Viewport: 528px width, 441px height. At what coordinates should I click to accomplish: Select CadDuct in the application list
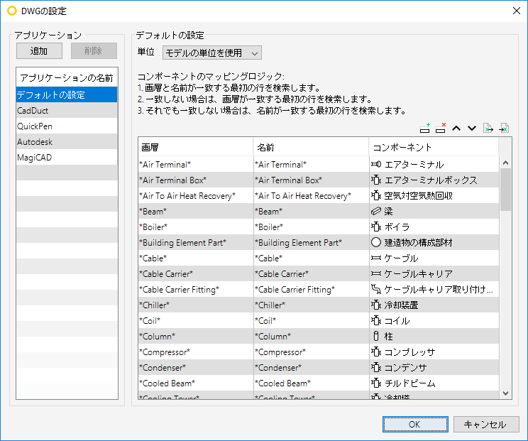tap(67, 111)
